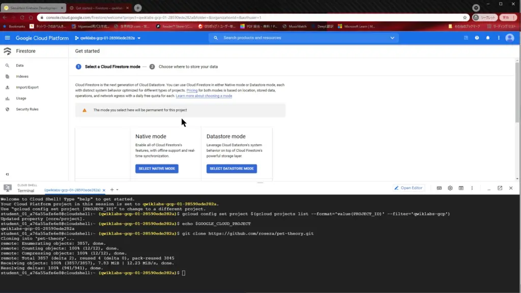Collapse the Firestore side navigation panel
Viewport: 521px width, 293px height.
point(7,174)
